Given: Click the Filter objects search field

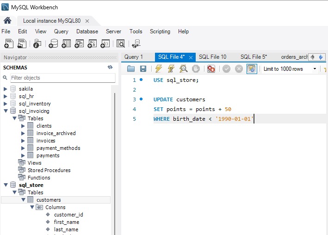Looking at the screenshot, I should tap(62, 78).
